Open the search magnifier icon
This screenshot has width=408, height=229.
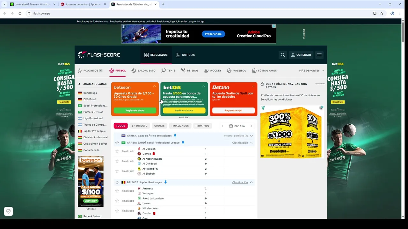point(283,55)
